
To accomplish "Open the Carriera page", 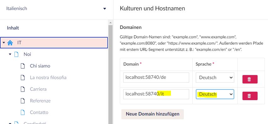I will click(38, 89).
